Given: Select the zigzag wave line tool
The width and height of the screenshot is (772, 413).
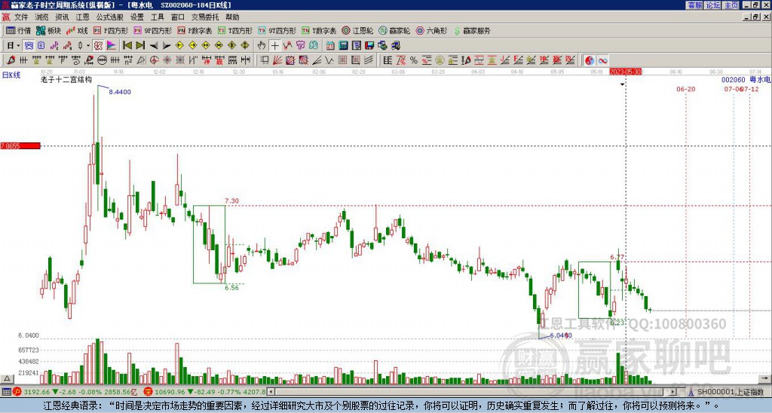Looking at the screenshot, I should (x=329, y=60).
